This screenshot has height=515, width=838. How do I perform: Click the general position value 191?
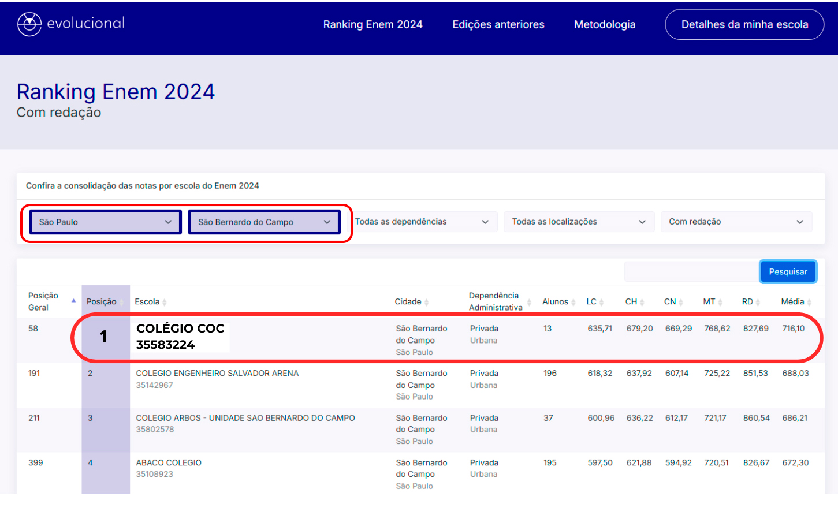coord(34,374)
